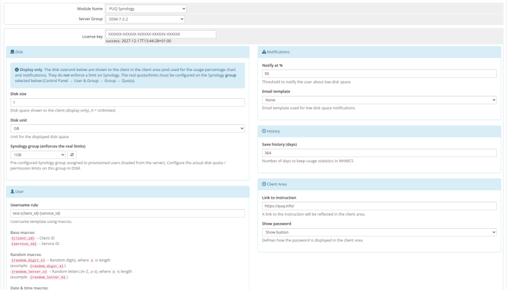Click the 'Username template using macros.' hint
Screen dimensions: 509x290
[41, 222]
